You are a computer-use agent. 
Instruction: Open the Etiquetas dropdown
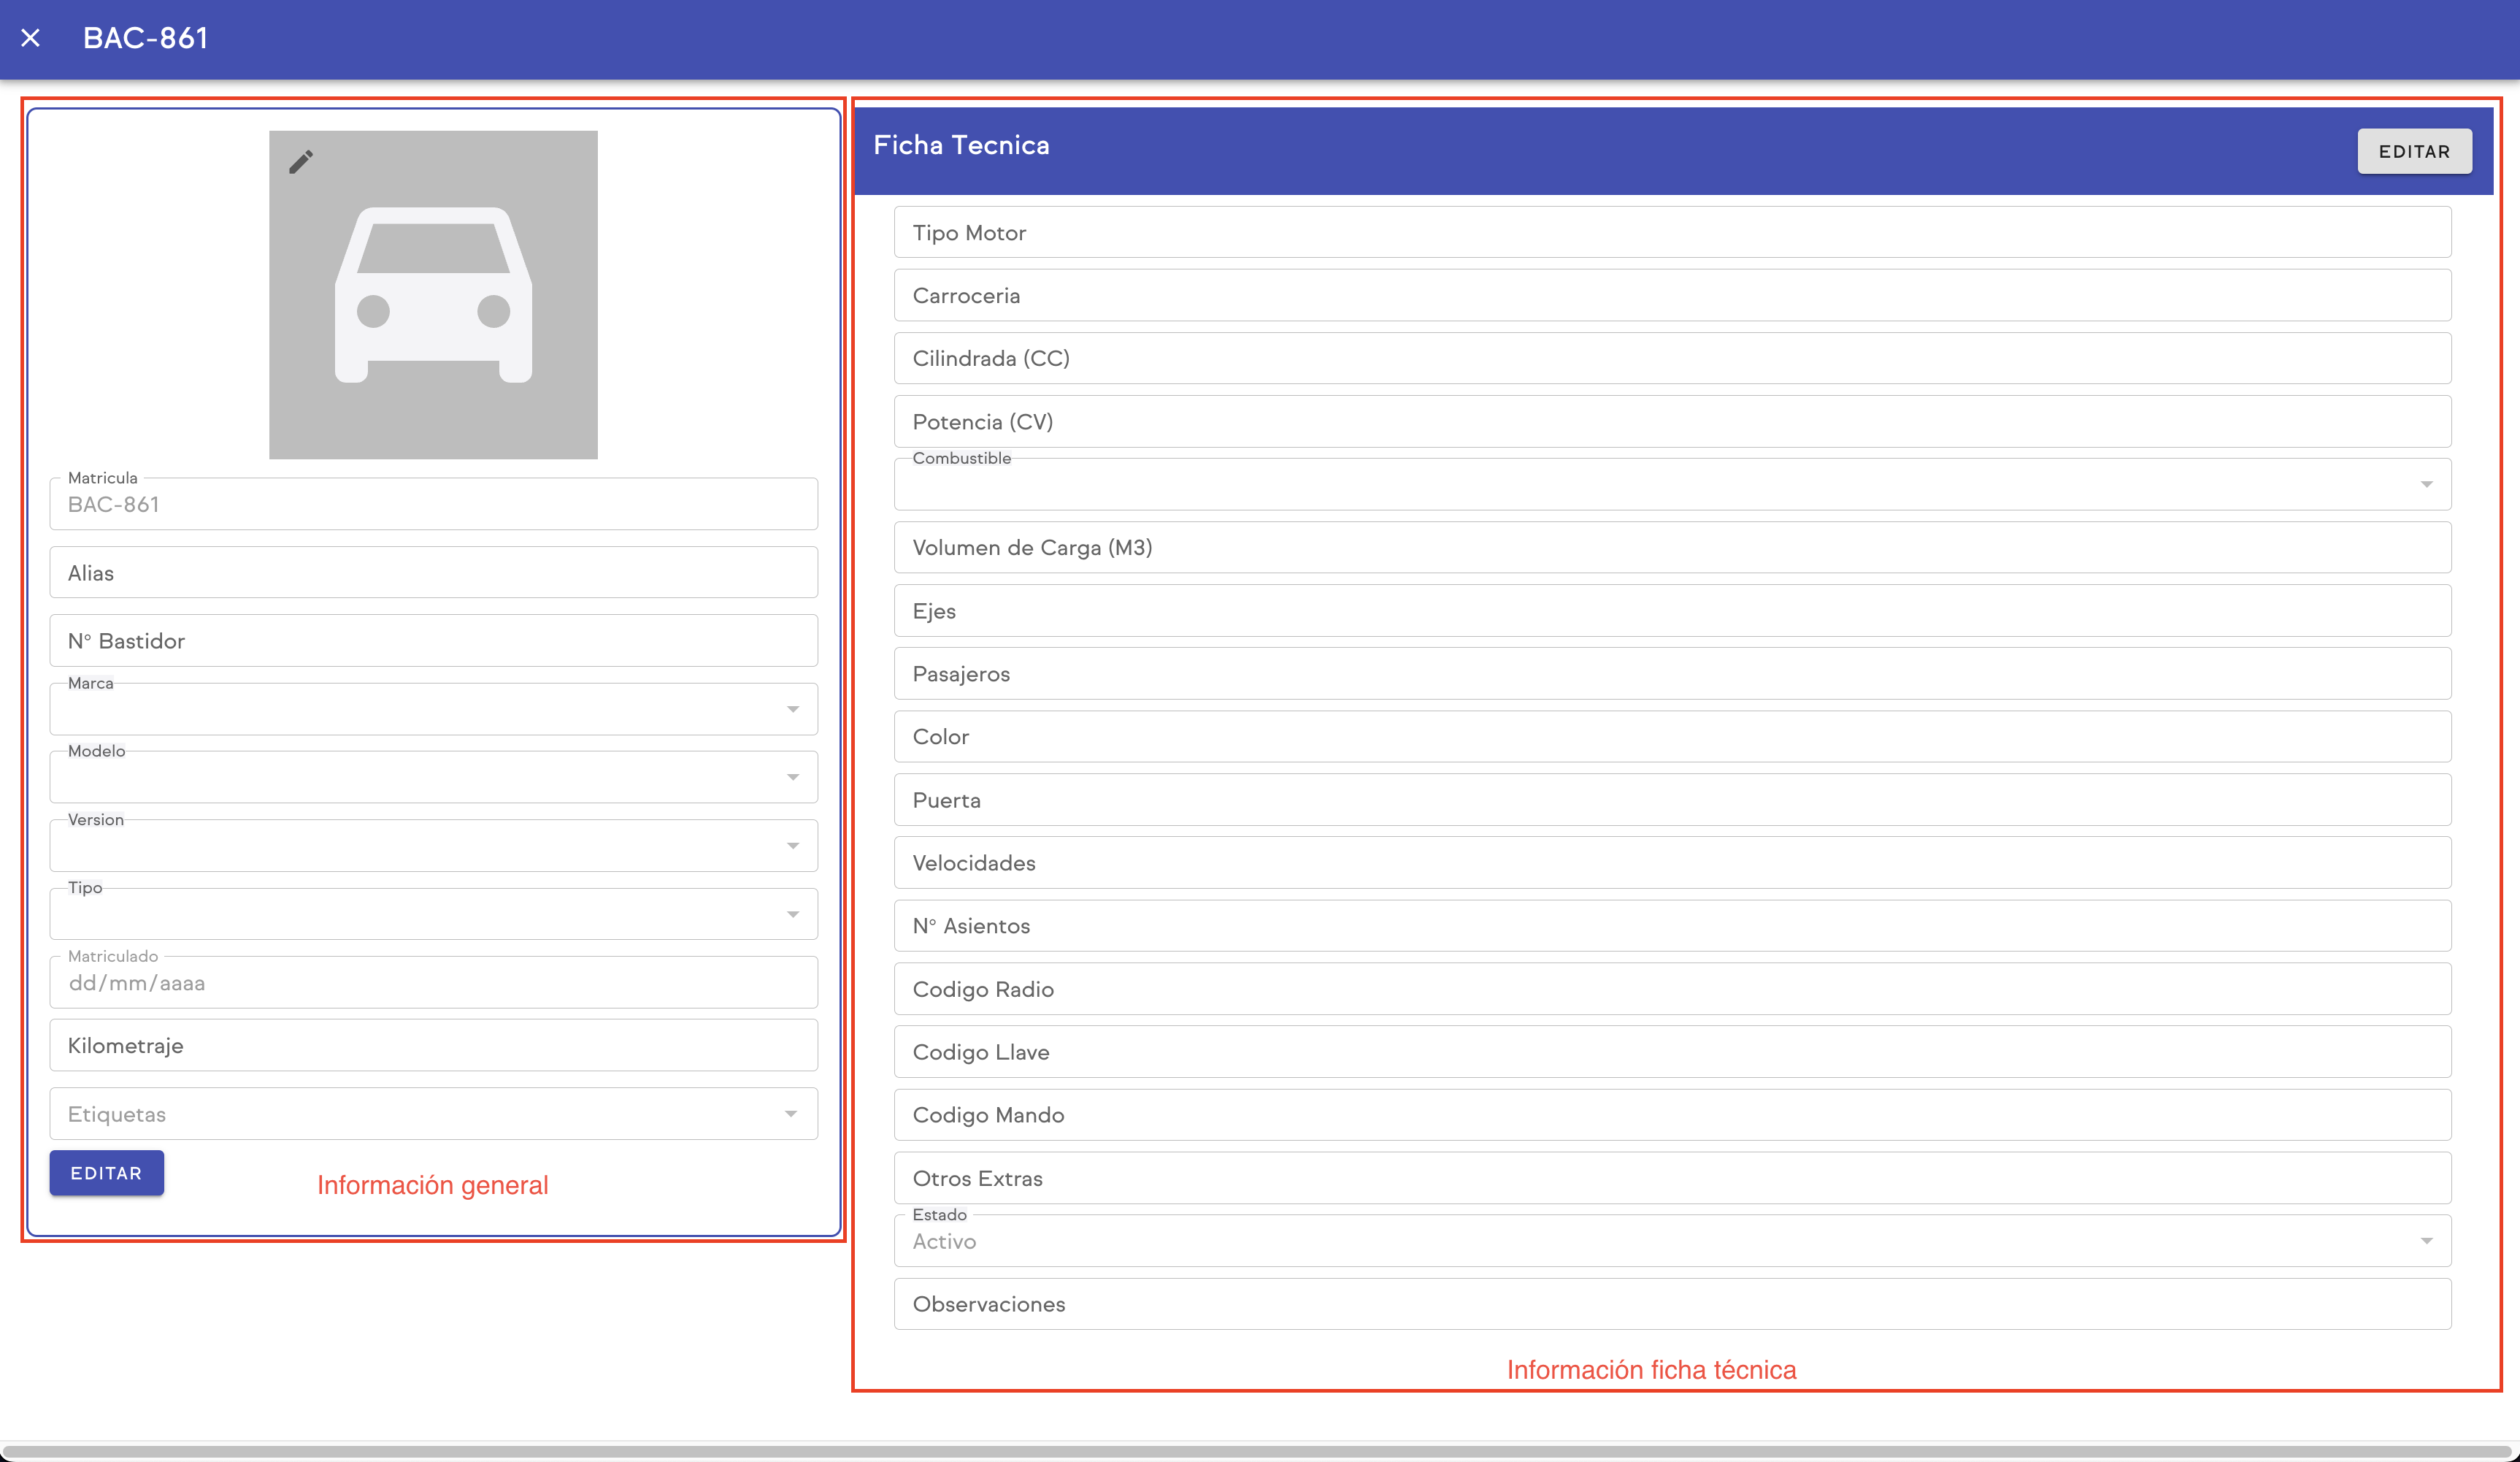coord(433,1114)
